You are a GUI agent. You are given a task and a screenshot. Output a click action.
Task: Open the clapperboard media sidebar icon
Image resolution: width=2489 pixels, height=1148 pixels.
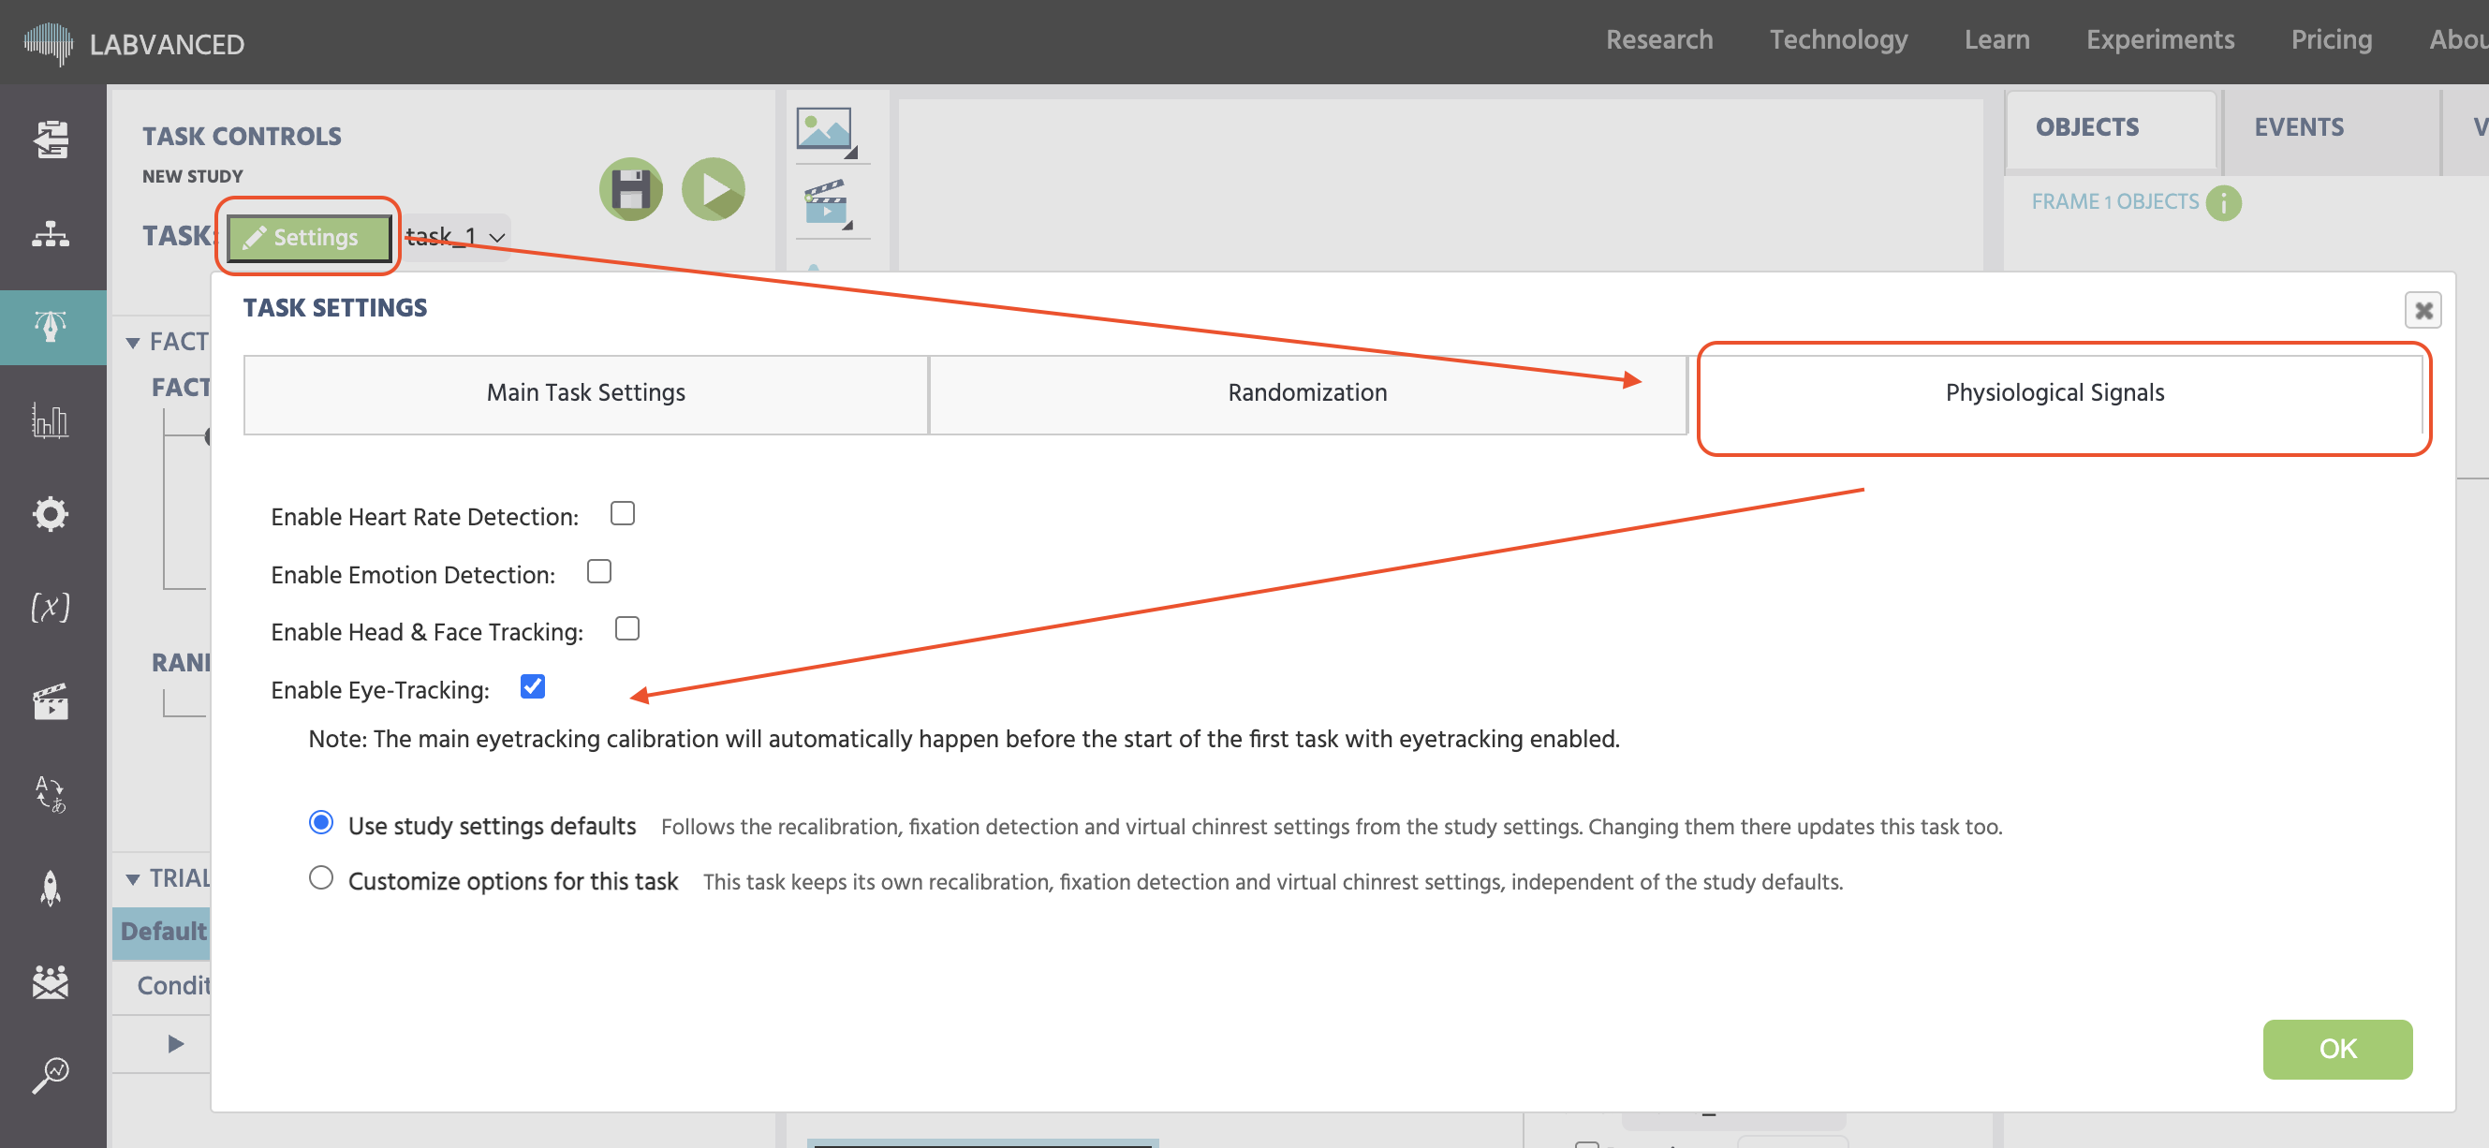[52, 700]
